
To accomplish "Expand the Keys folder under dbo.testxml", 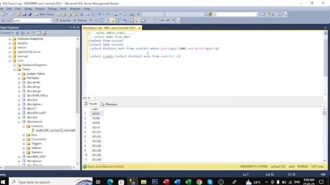I will [24, 135].
